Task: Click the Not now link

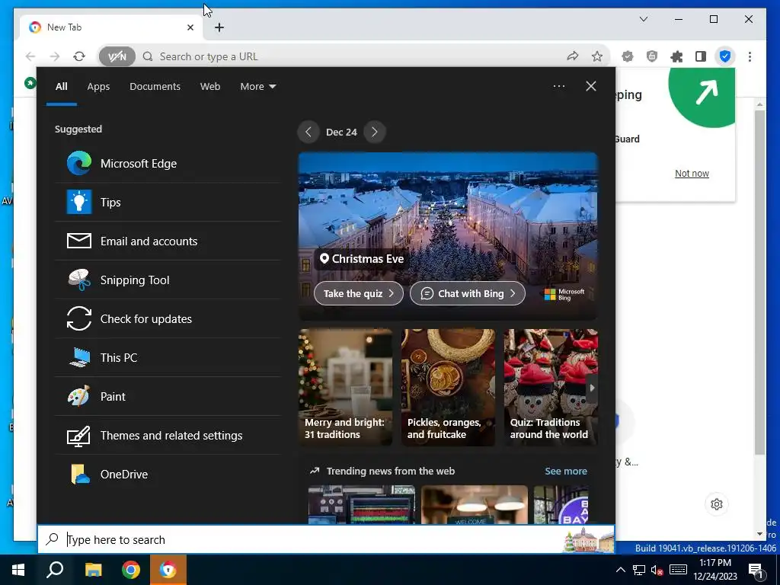Action: (692, 173)
